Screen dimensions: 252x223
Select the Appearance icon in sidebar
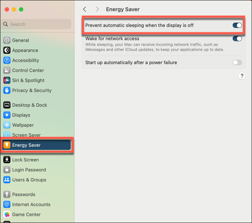7,51
